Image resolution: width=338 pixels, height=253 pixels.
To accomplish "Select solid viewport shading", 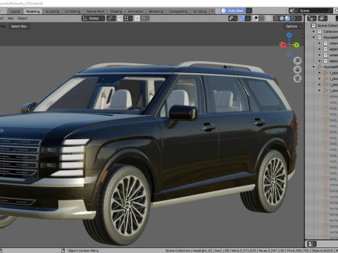I will [x=282, y=18].
